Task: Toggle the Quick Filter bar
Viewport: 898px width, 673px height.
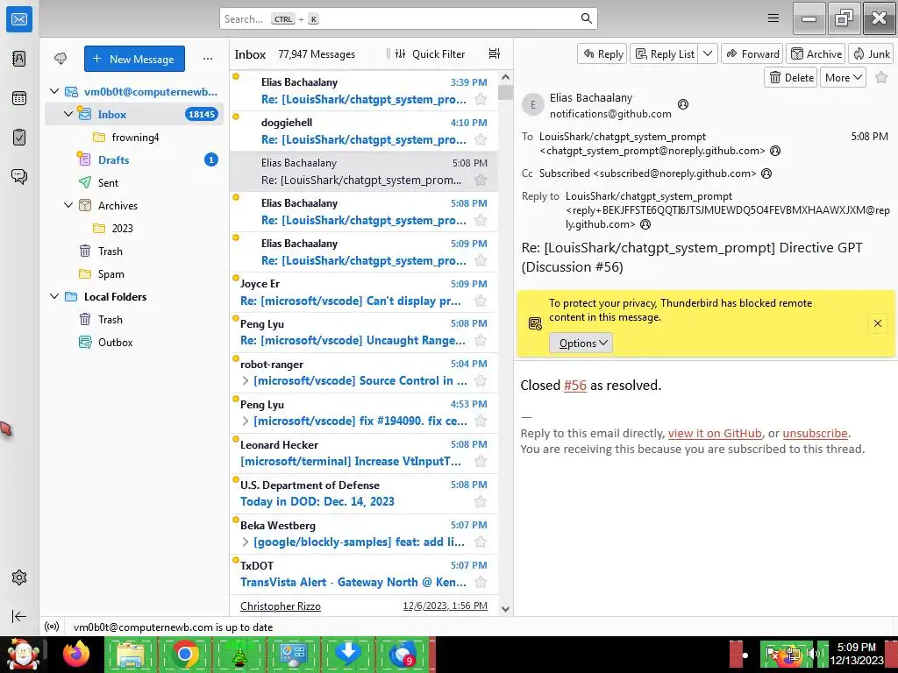Action: tap(430, 53)
